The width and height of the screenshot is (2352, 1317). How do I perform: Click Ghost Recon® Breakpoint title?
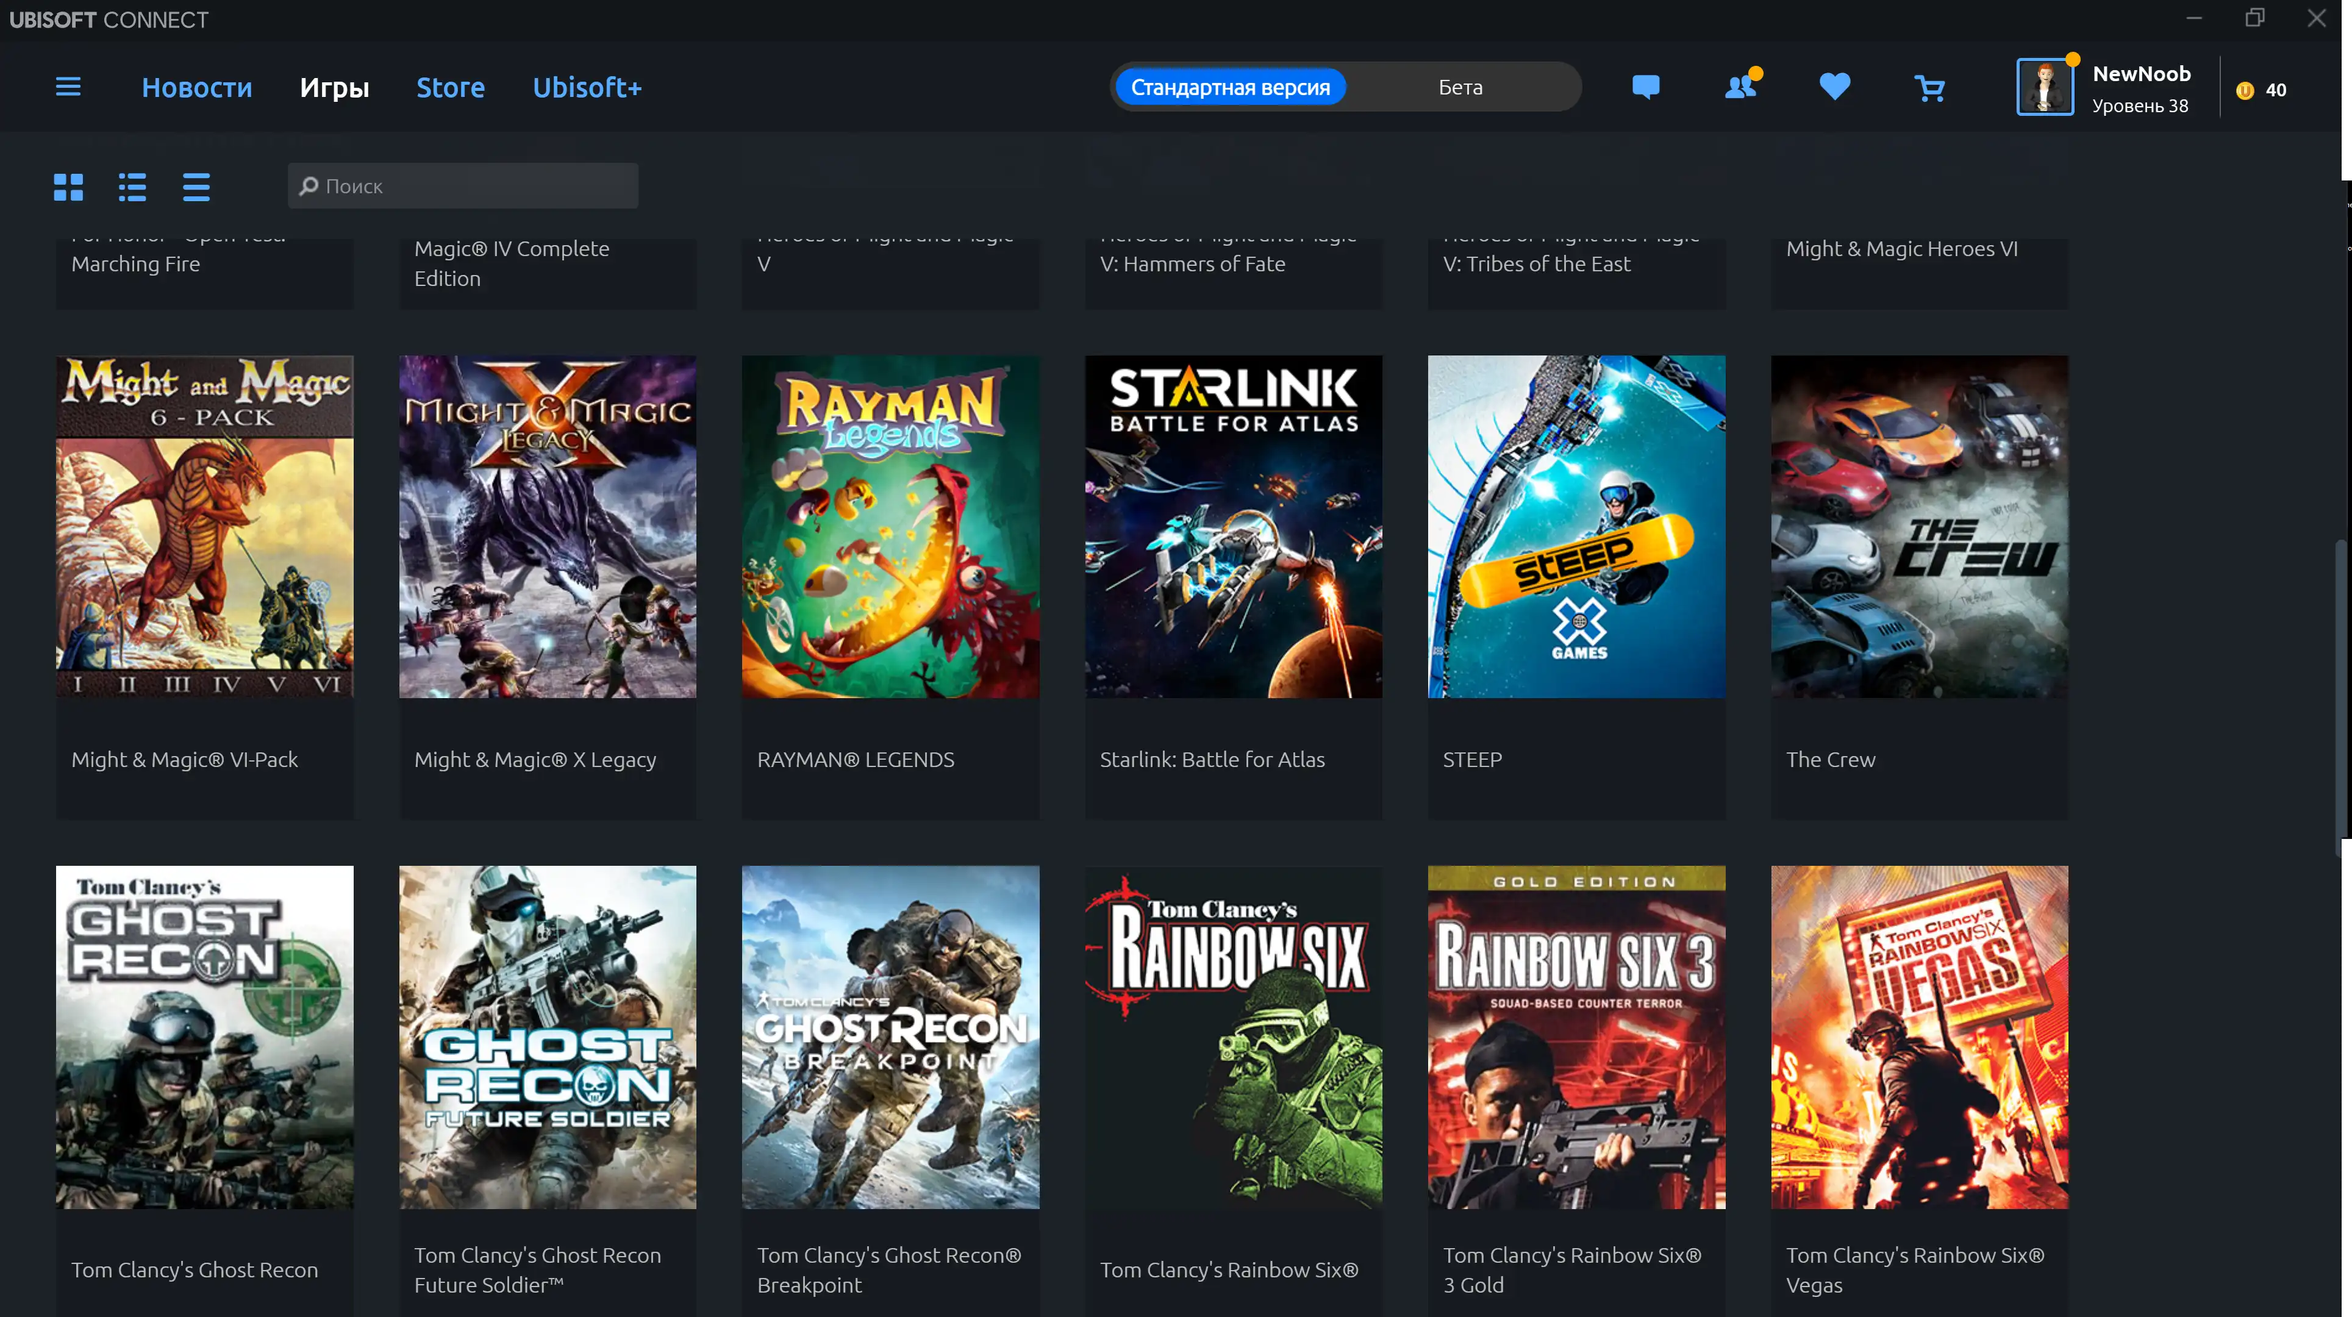pyautogui.click(x=889, y=1269)
